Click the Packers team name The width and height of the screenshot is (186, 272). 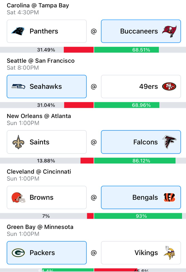(x=42, y=253)
